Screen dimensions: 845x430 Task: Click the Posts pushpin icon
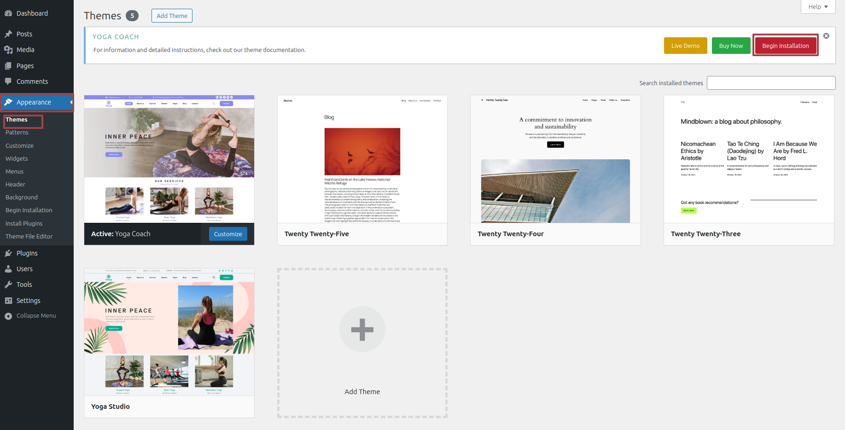8,34
